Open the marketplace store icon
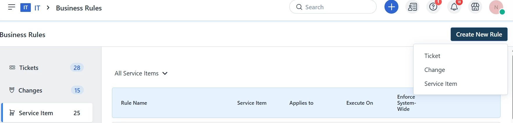The width and height of the screenshot is (513, 123). tap(475, 7)
